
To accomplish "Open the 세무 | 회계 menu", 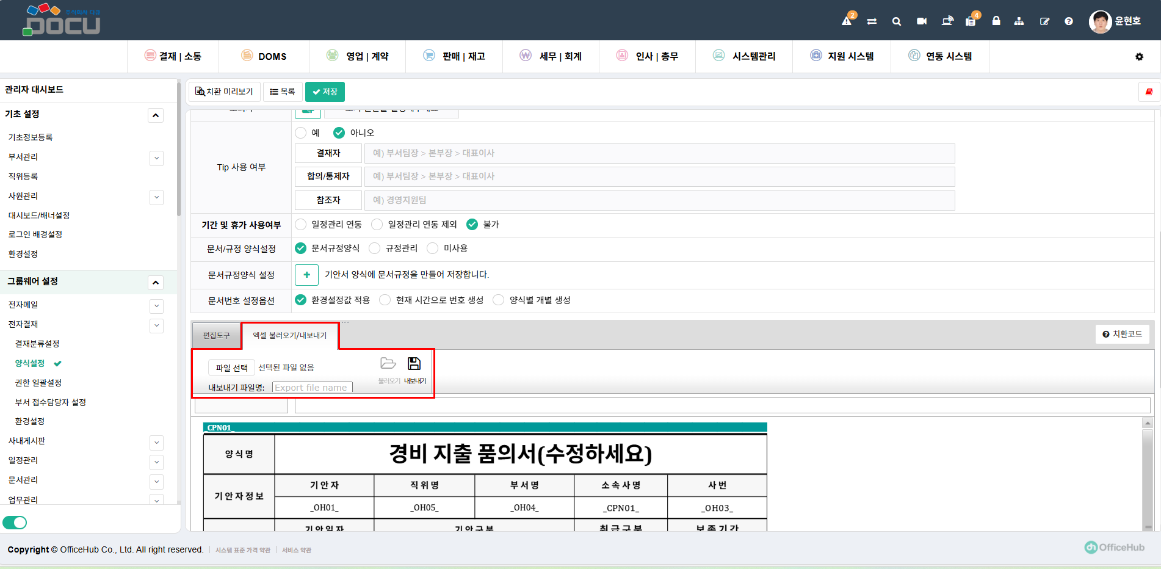I will (x=551, y=56).
